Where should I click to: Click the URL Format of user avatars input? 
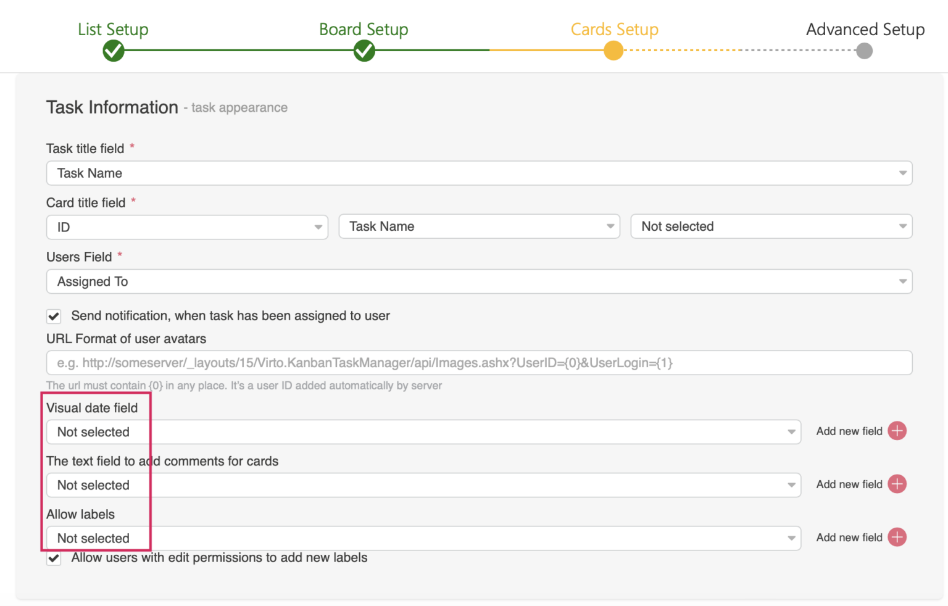(x=479, y=363)
